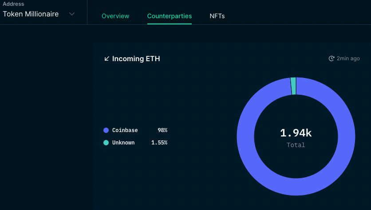Click the Coinbase legend label
Viewport: 371px width, 210px height.
(125, 130)
